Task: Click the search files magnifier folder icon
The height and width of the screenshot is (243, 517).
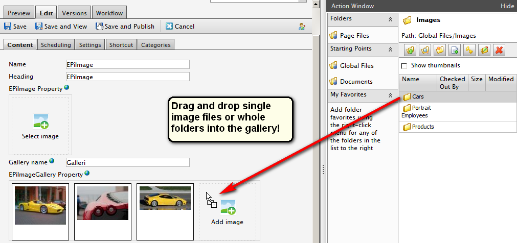Action: [424, 50]
